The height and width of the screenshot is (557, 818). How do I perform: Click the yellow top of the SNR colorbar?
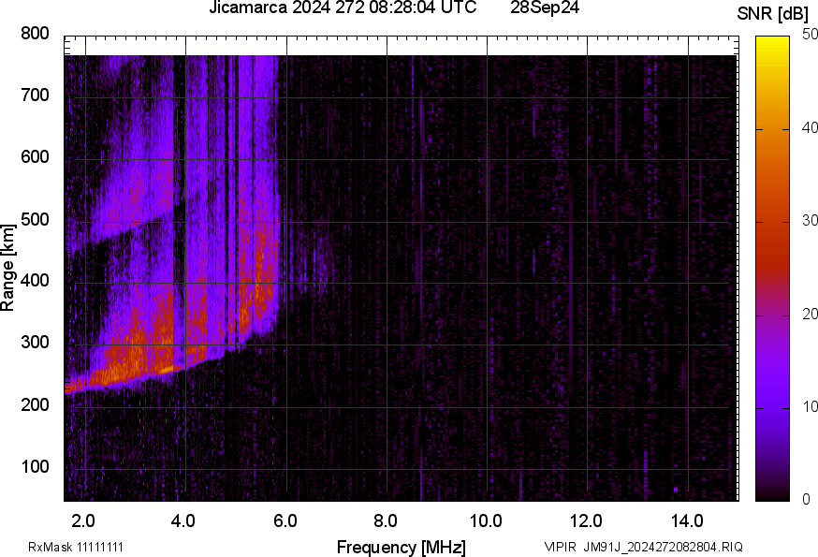click(x=773, y=45)
